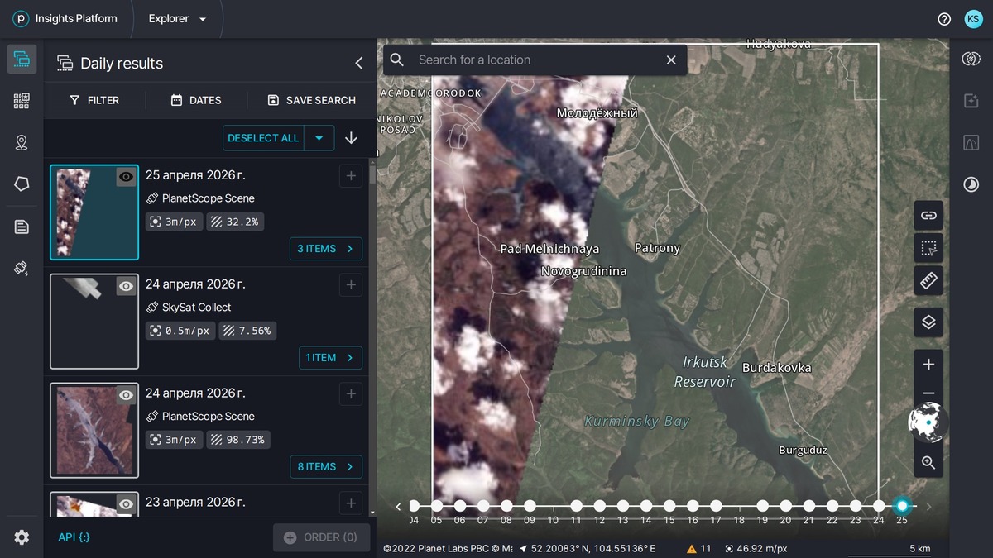This screenshot has height=558, width=993.
Task: Open the Explorer dropdown in header
Action: click(177, 19)
